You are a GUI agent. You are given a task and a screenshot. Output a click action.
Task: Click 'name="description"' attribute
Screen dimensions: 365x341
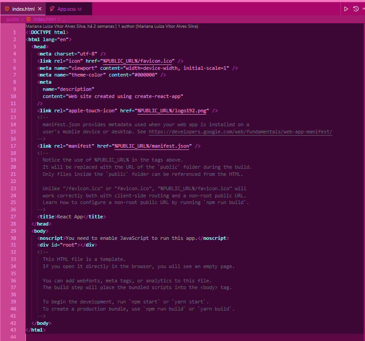click(68, 89)
